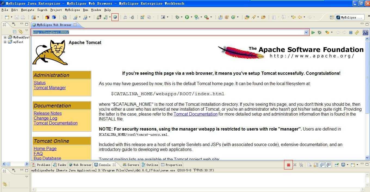Viewport: 370px width, 192px height.
Task: Click the browser page vertical scrollbar
Action: (x=367, y=98)
